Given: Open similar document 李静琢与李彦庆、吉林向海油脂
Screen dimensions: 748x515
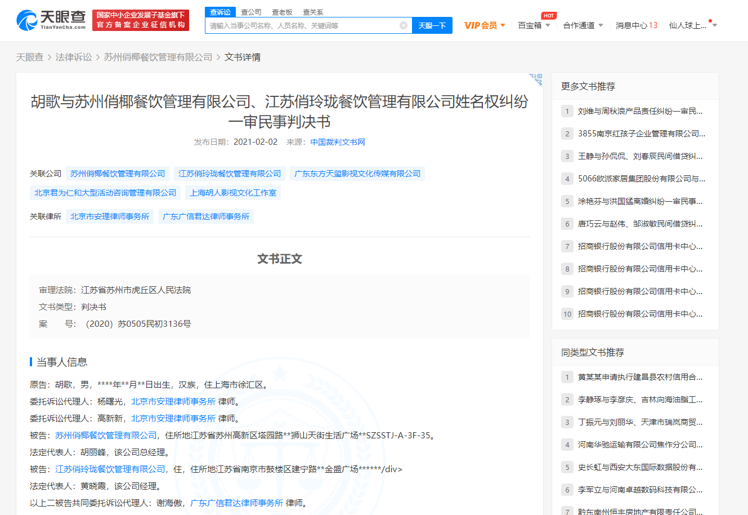Looking at the screenshot, I should 640,399.
